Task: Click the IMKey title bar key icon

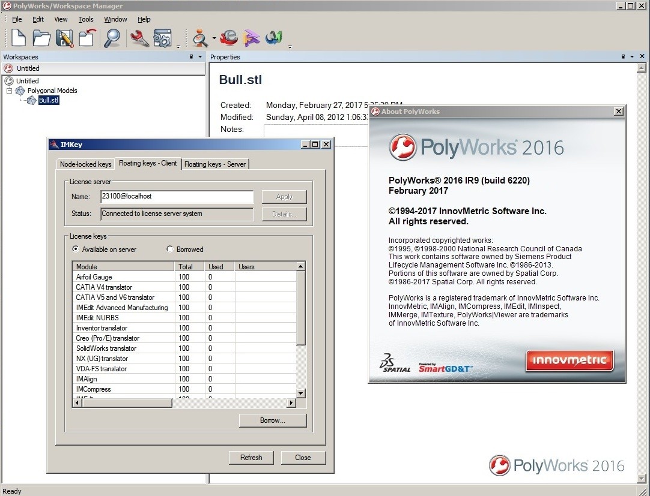Action: [x=54, y=145]
